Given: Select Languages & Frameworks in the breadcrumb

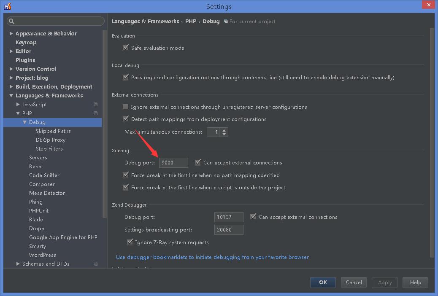Looking at the screenshot, I should [145, 21].
